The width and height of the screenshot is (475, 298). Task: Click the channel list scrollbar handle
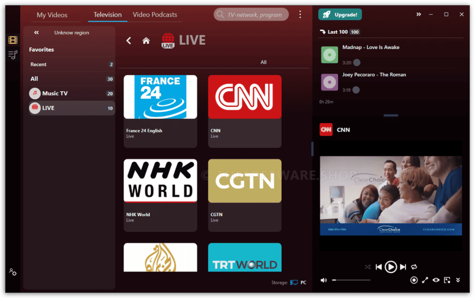tap(312, 149)
